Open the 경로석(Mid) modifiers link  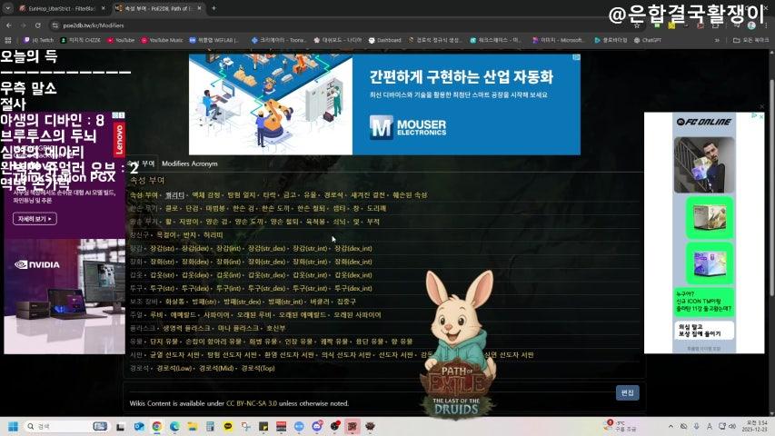[216, 368]
